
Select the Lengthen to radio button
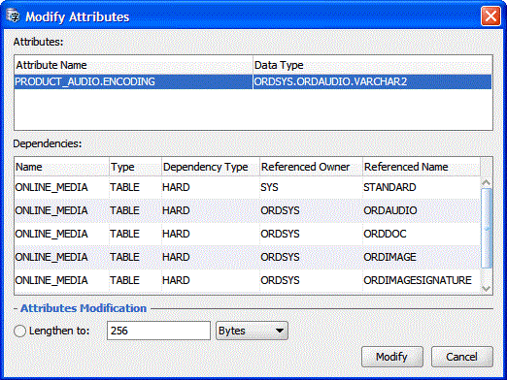[x=19, y=331]
